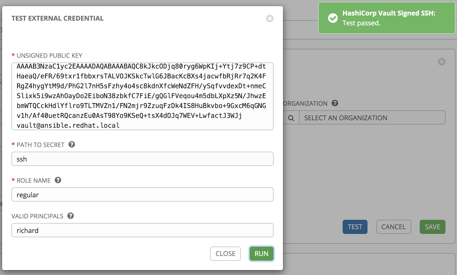Show help for Role Name field

58,180
